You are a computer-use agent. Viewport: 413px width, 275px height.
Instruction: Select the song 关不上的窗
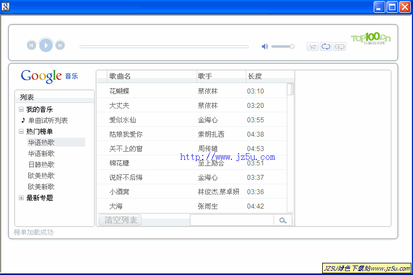(x=126, y=149)
